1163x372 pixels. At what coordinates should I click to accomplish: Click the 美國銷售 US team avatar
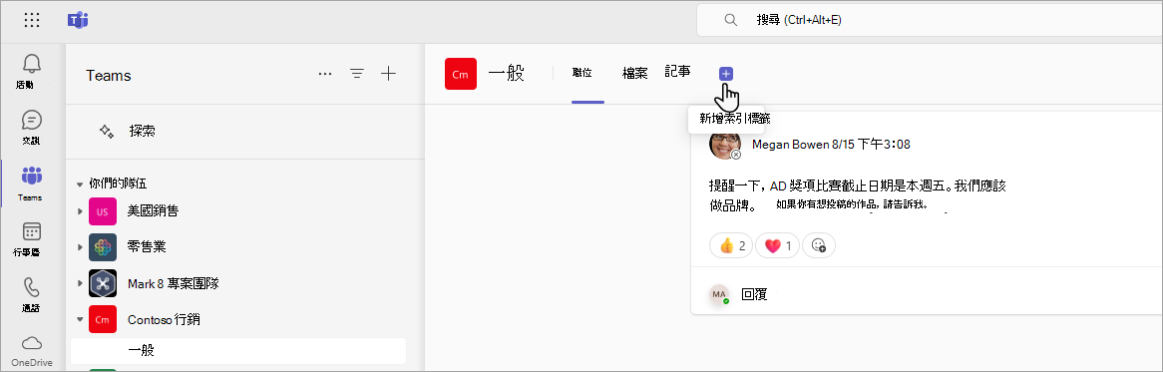pyautogui.click(x=103, y=211)
